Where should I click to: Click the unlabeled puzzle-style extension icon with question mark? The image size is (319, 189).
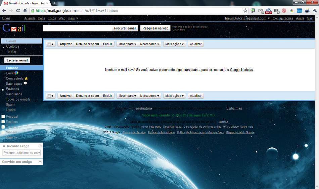(276, 11)
